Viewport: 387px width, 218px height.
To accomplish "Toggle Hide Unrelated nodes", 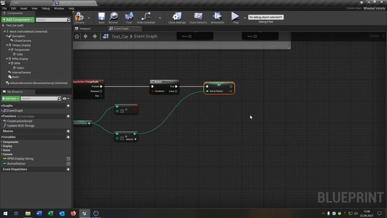I will (x=146, y=18).
